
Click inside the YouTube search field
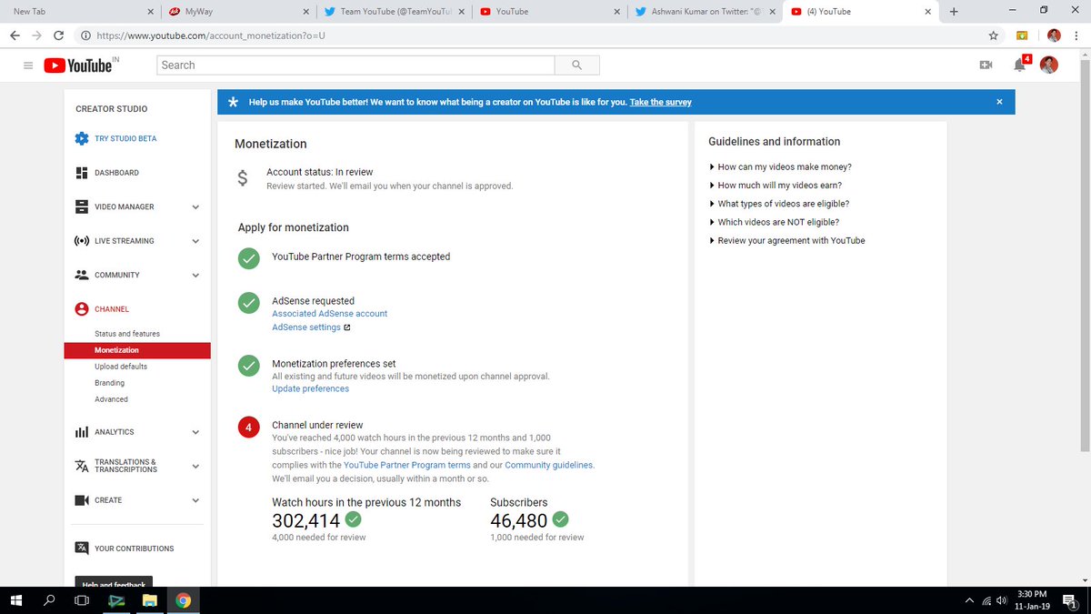point(355,65)
